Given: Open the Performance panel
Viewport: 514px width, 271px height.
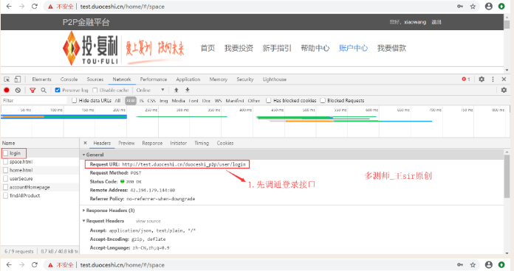Looking at the screenshot, I should click(154, 79).
